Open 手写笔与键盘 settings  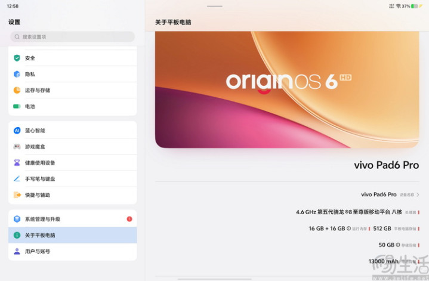[73, 178]
